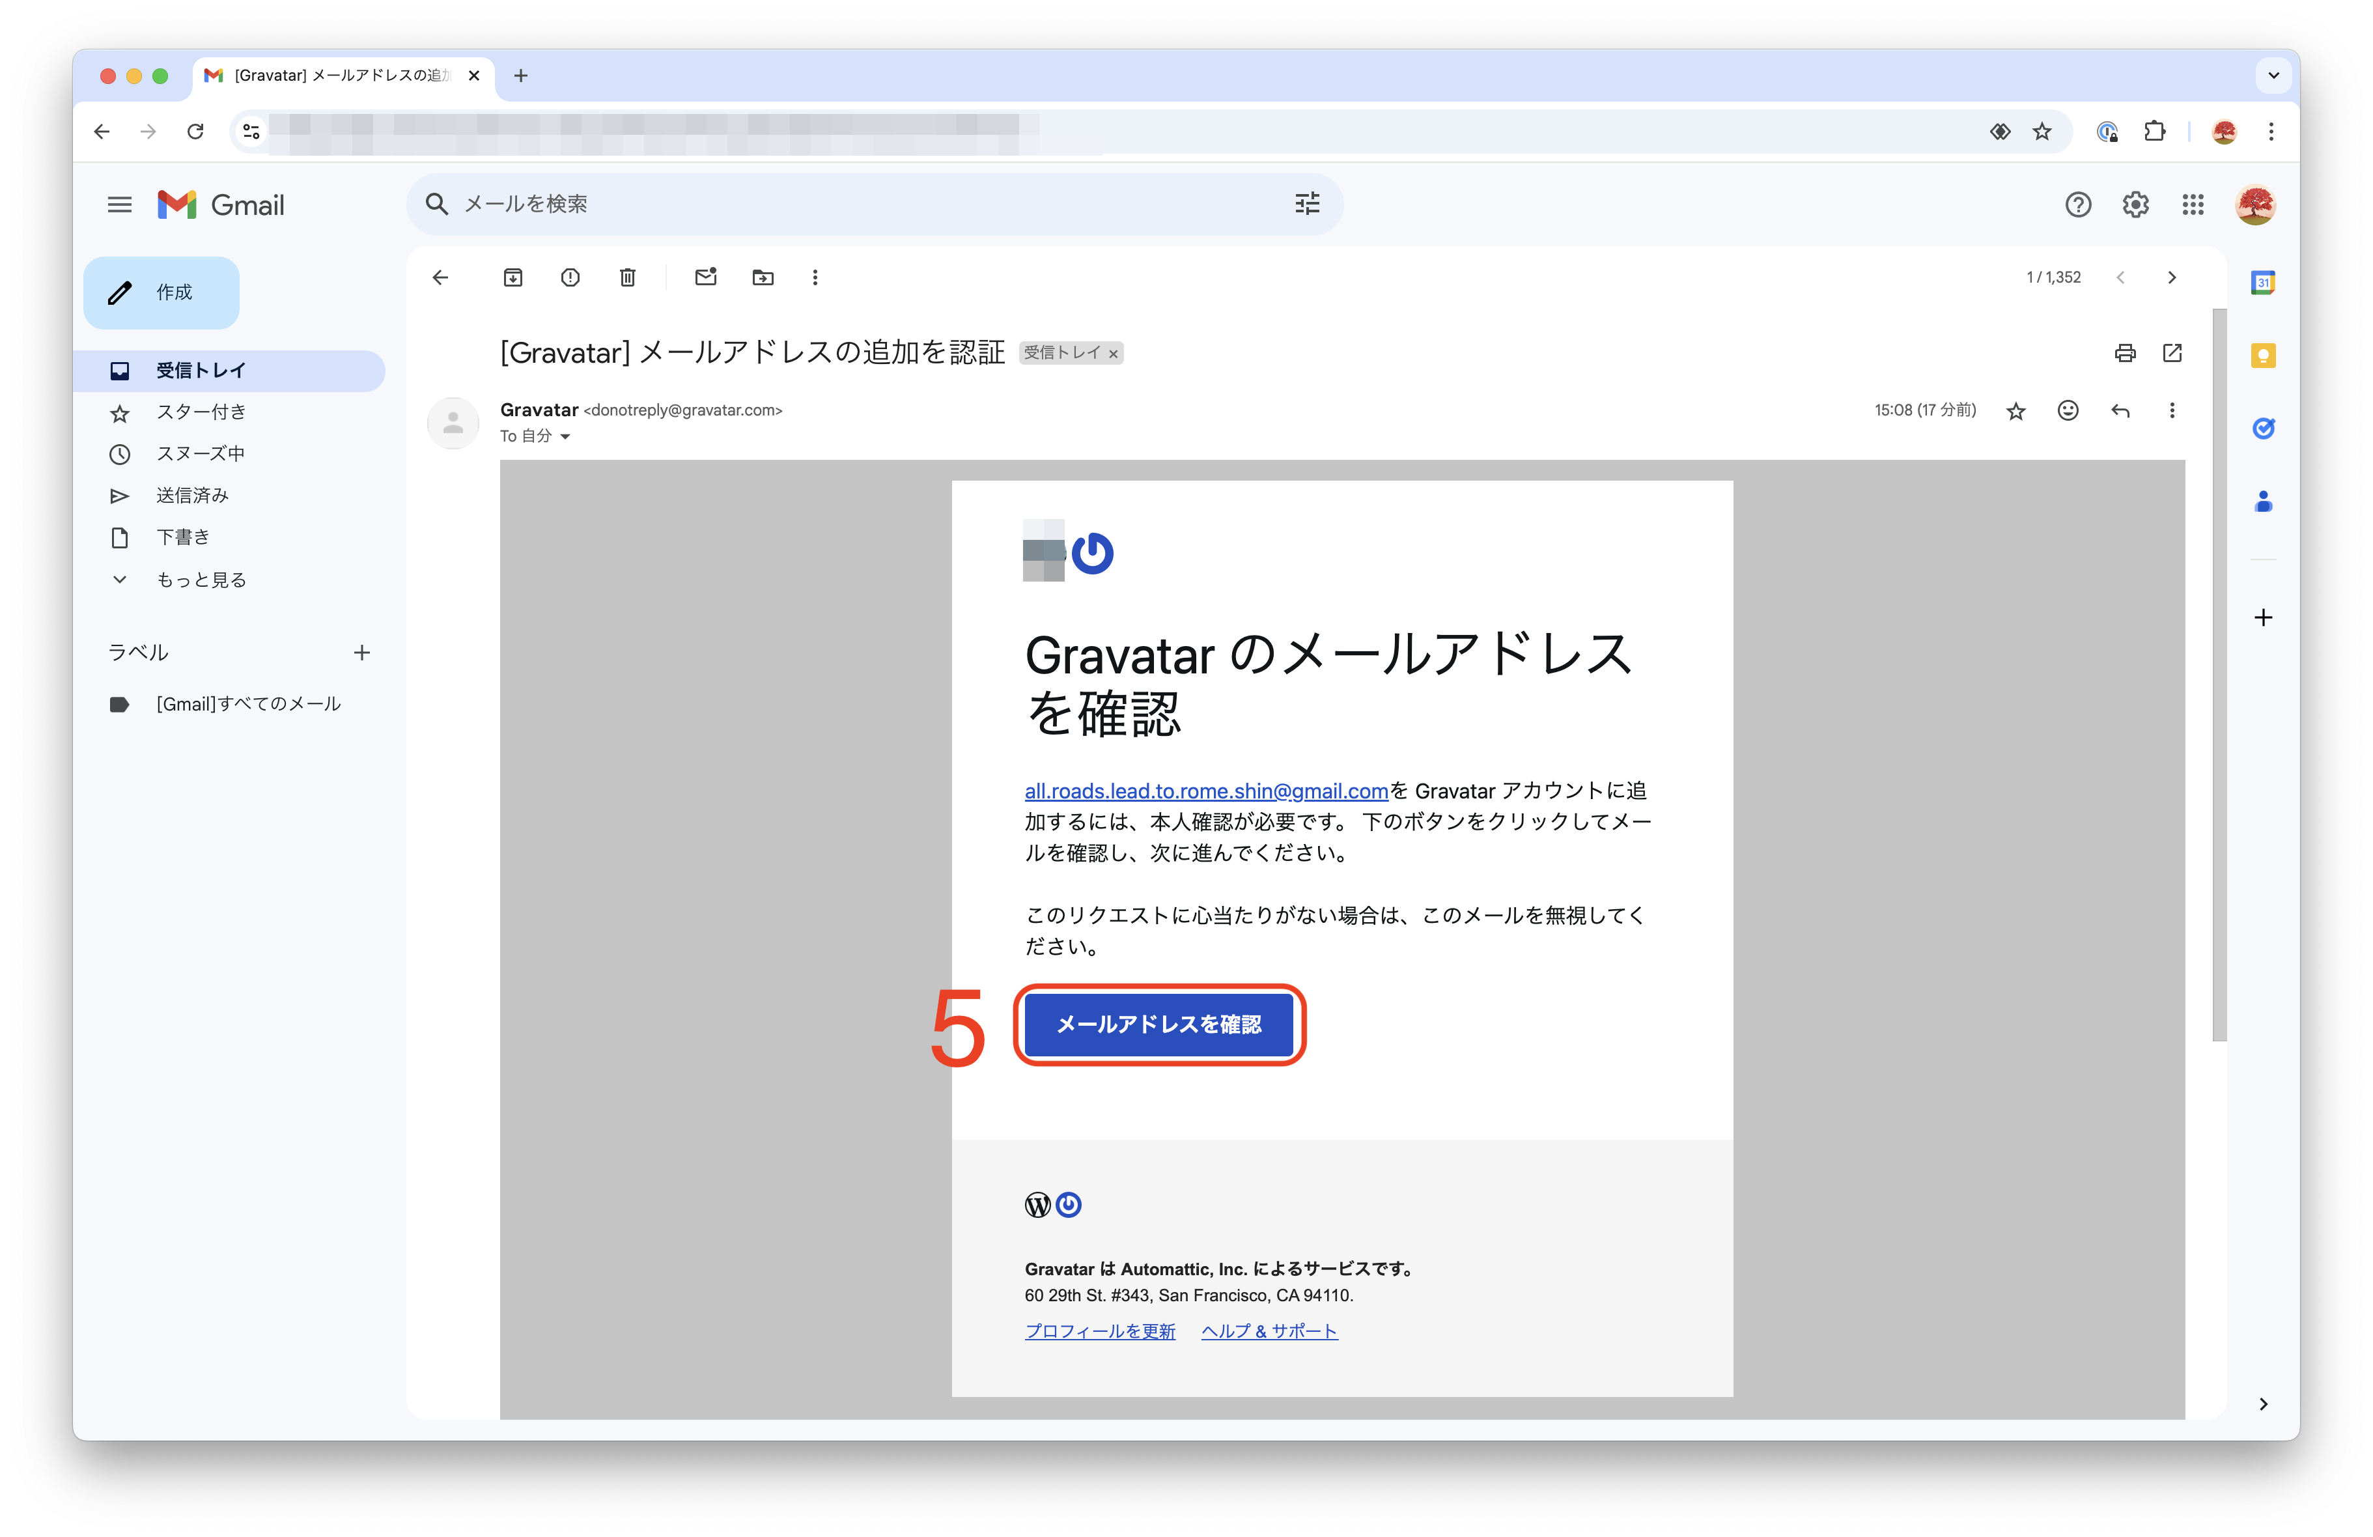Open Gmail settings gear

(x=2136, y=204)
